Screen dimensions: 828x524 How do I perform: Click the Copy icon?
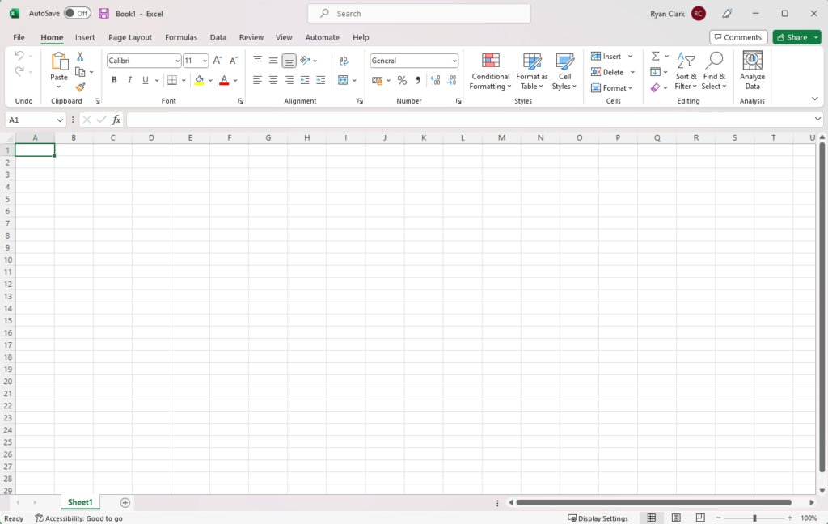click(80, 72)
